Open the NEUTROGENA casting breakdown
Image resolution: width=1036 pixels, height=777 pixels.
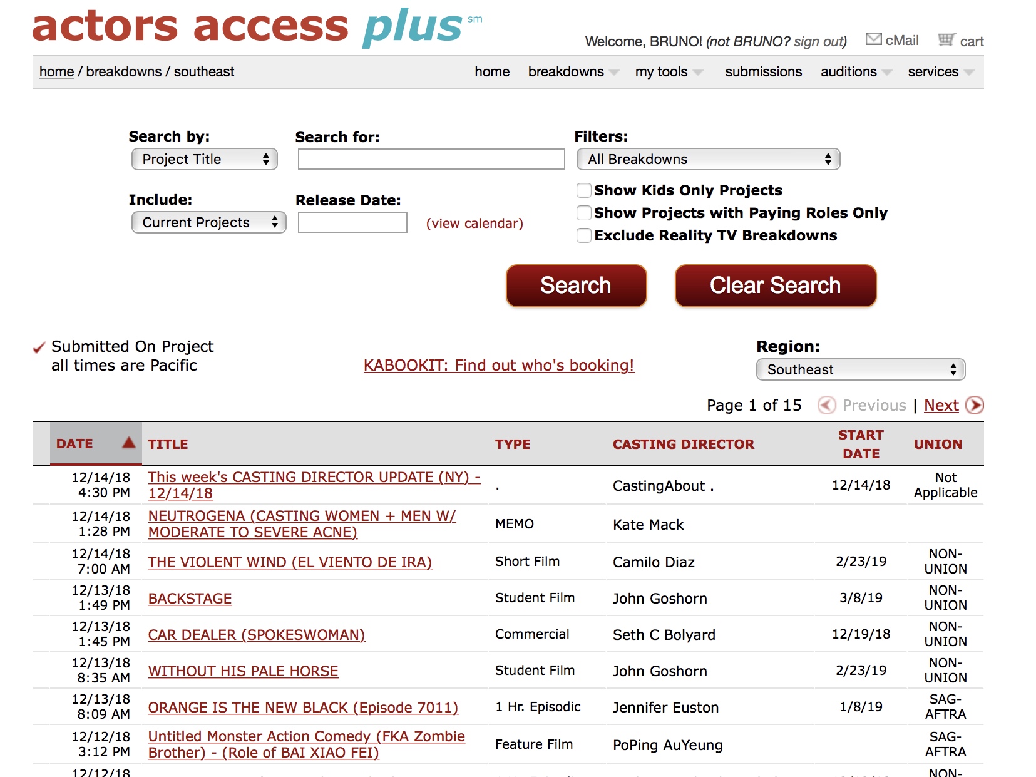(302, 524)
